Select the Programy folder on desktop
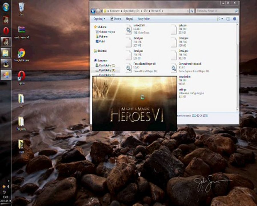 21,123
